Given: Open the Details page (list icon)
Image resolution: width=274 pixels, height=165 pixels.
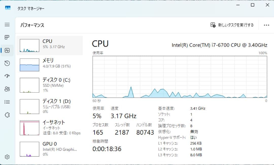Looking at the screenshot, I should click(7, 102).
